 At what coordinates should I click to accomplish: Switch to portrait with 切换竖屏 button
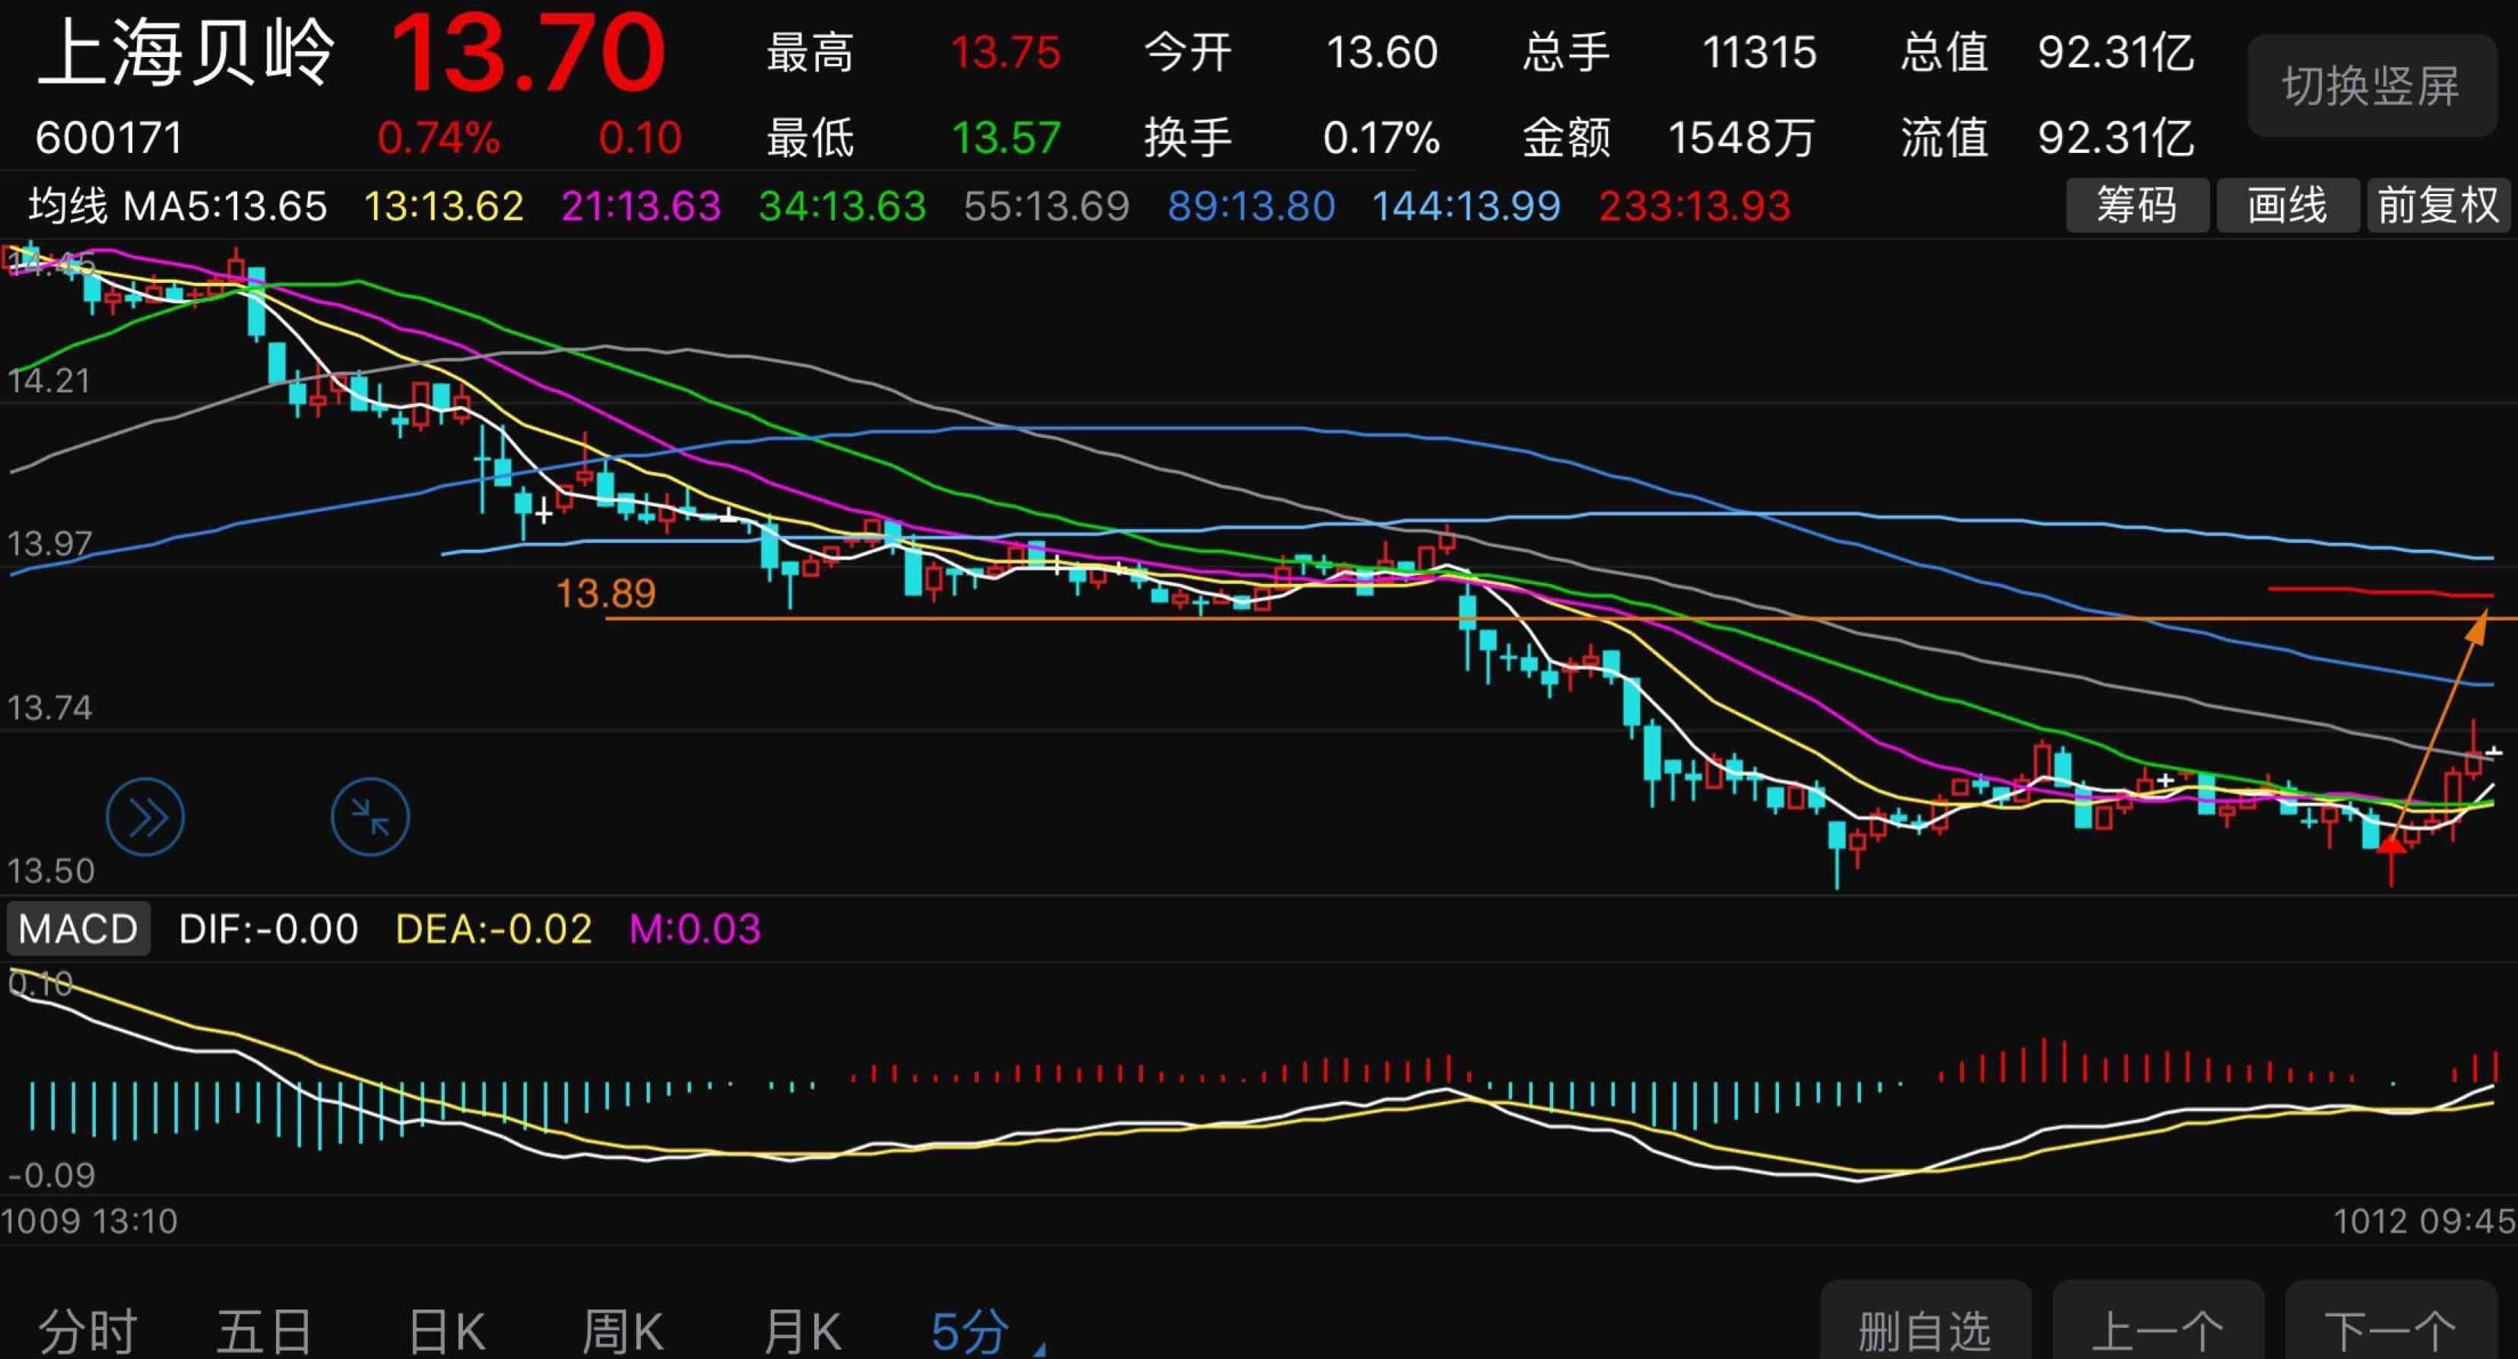click(x=2371, y=86)
